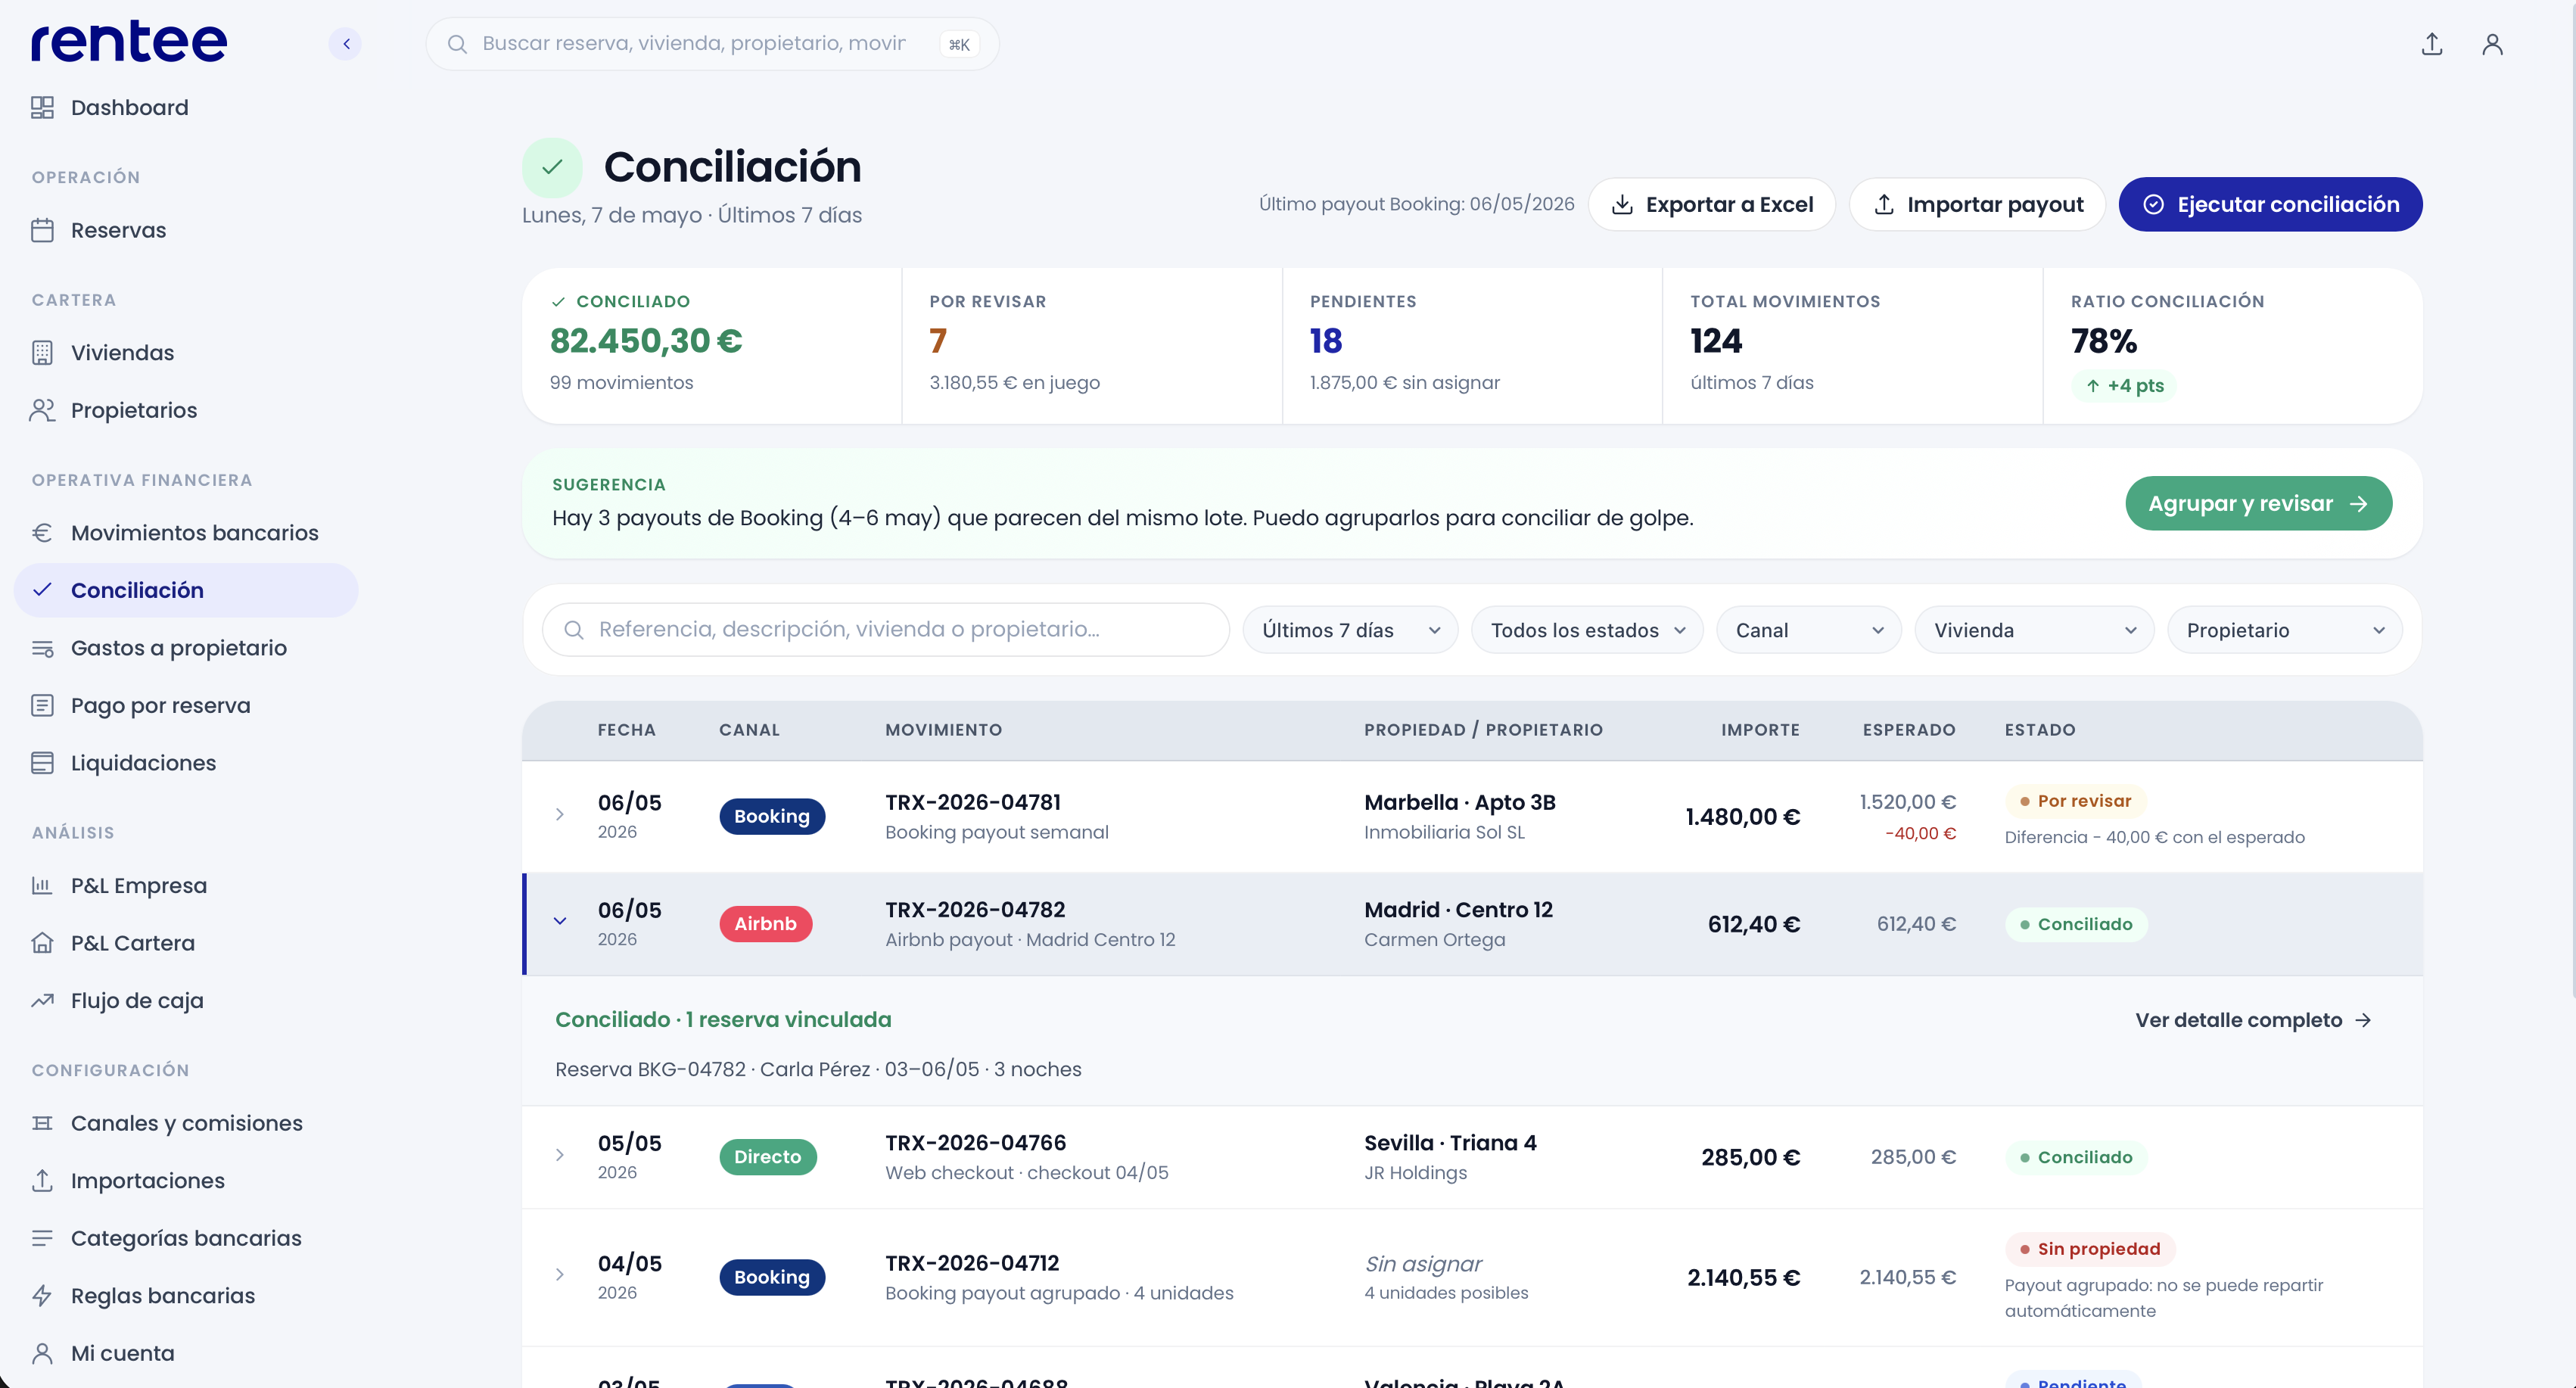
Task: Open the Propietario filter dropdown
Action: [2285, 630]
